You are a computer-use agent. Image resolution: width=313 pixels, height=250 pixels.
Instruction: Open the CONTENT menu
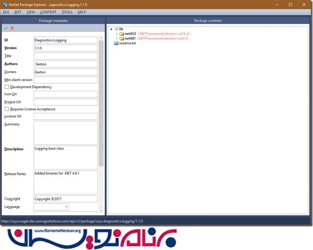click(48, 12)
